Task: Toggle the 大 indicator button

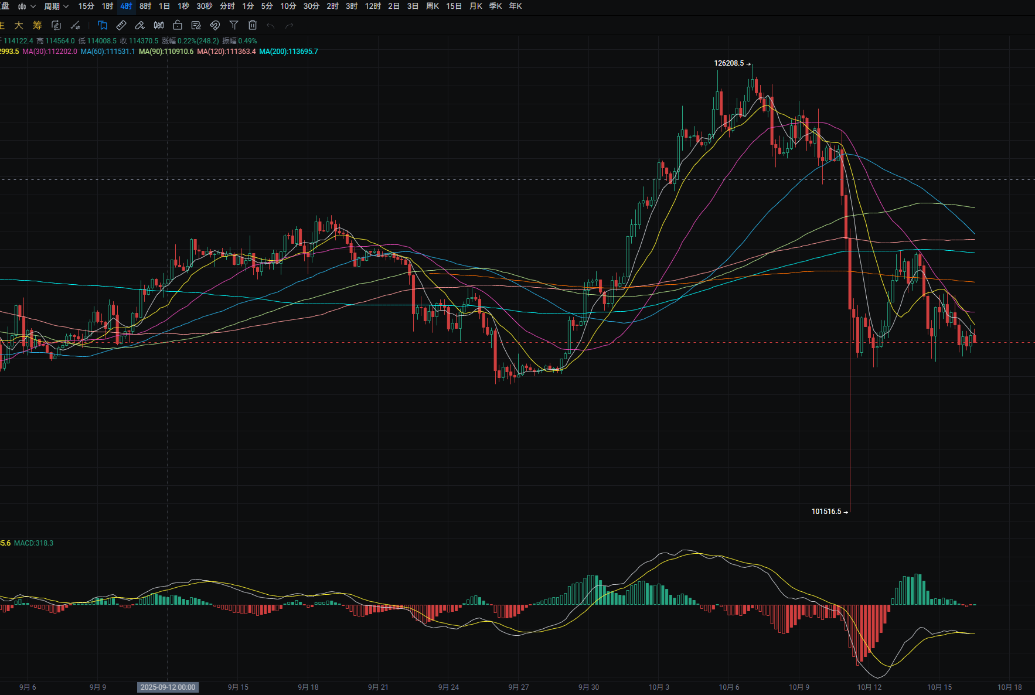Action: (x=19, y=25)
